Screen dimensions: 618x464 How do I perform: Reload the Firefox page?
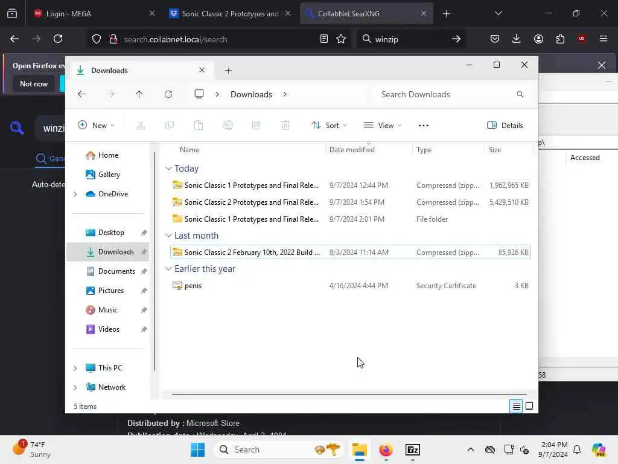58,39
